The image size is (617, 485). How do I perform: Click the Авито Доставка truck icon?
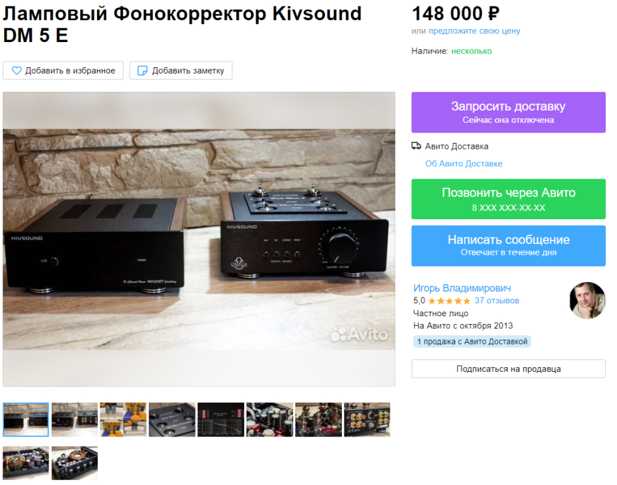coord(416,146)
